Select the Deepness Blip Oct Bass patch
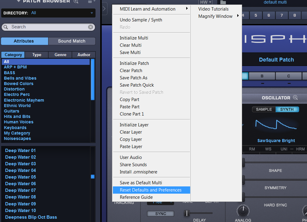307x222 pixels. (x=31, y=217)
